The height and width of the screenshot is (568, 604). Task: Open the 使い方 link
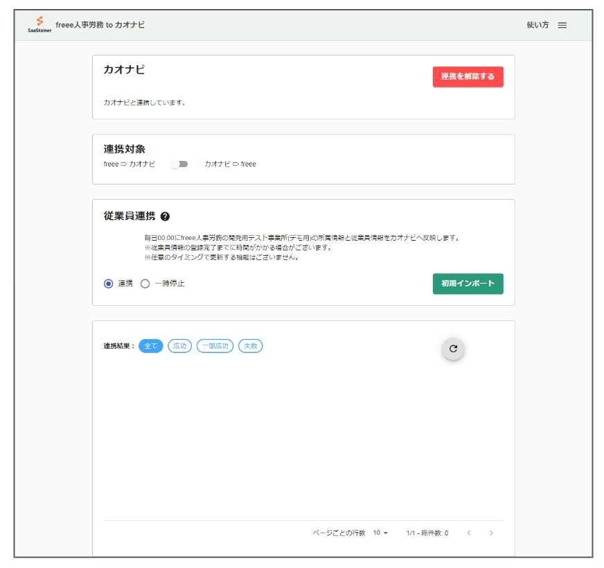[x=538, y=25]
